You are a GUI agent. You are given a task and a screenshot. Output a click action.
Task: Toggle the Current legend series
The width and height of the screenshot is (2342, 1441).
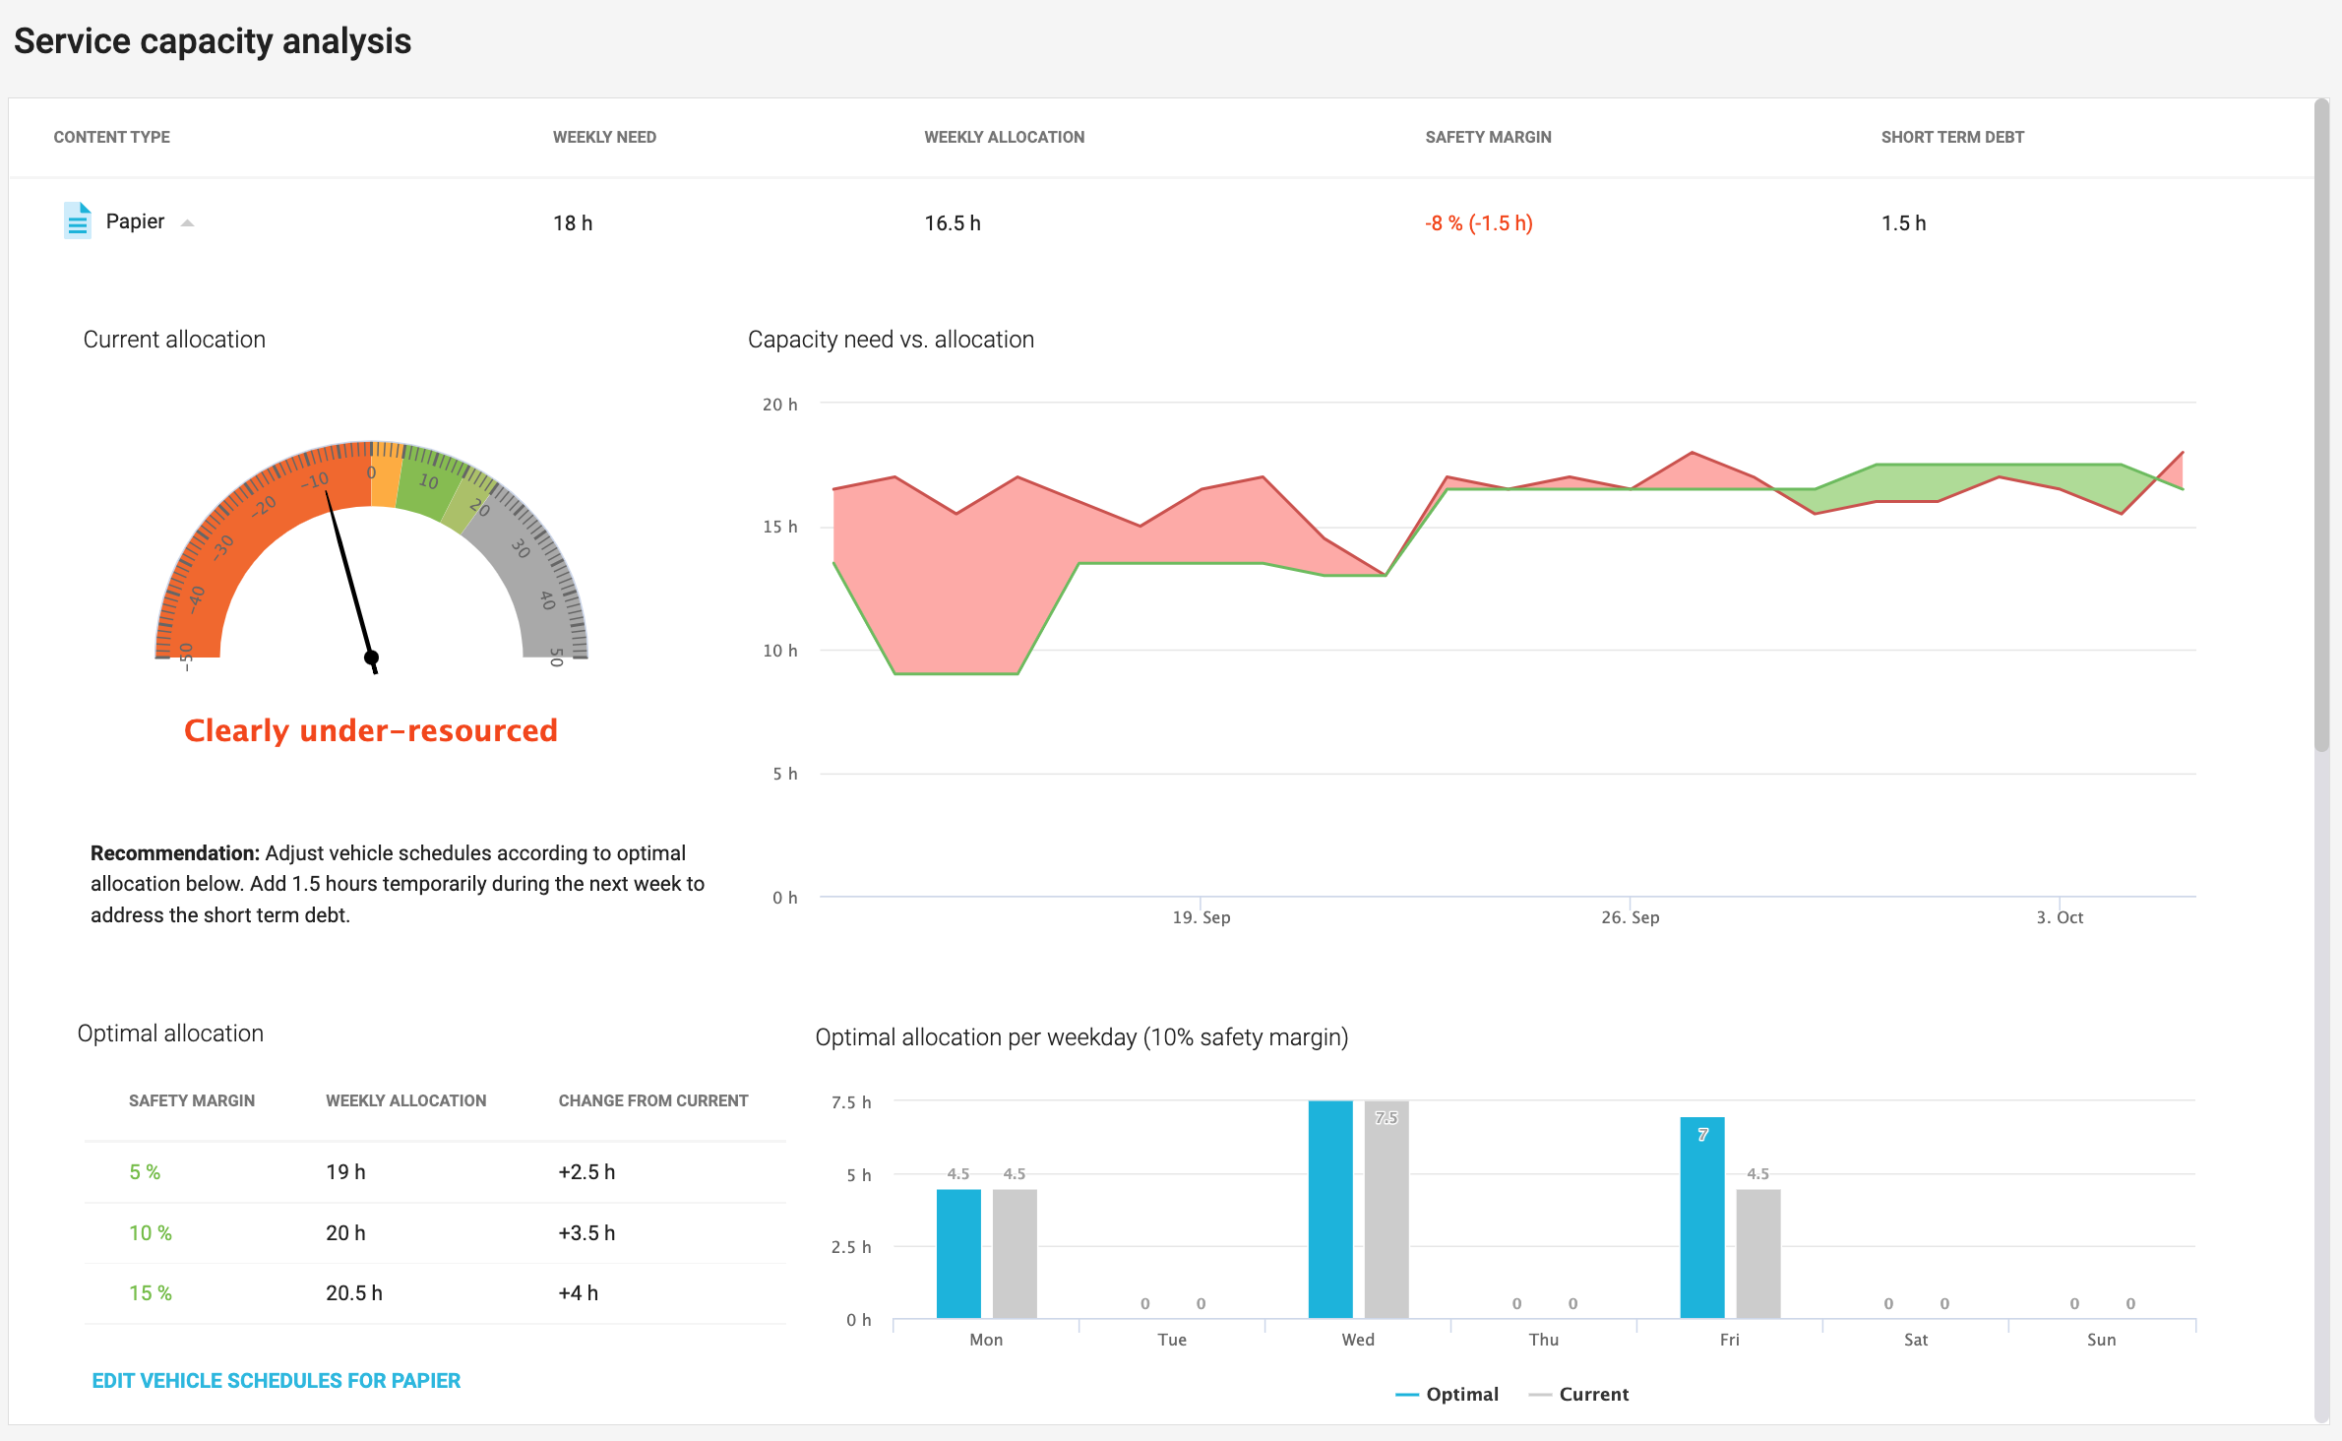pos(1579,1394)
